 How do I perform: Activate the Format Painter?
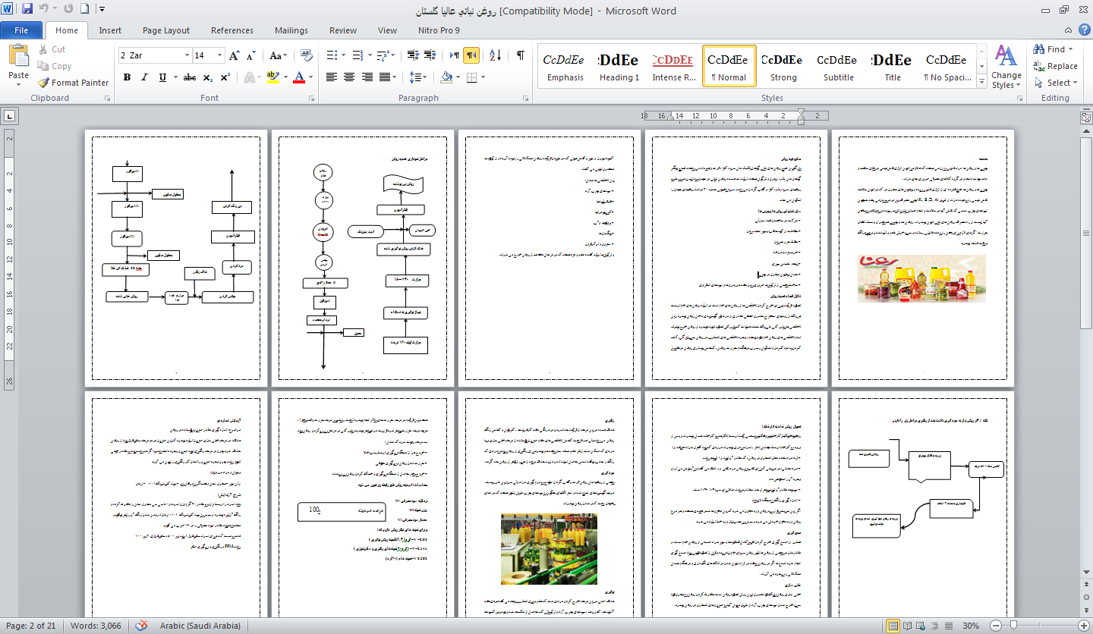(73, 83)
